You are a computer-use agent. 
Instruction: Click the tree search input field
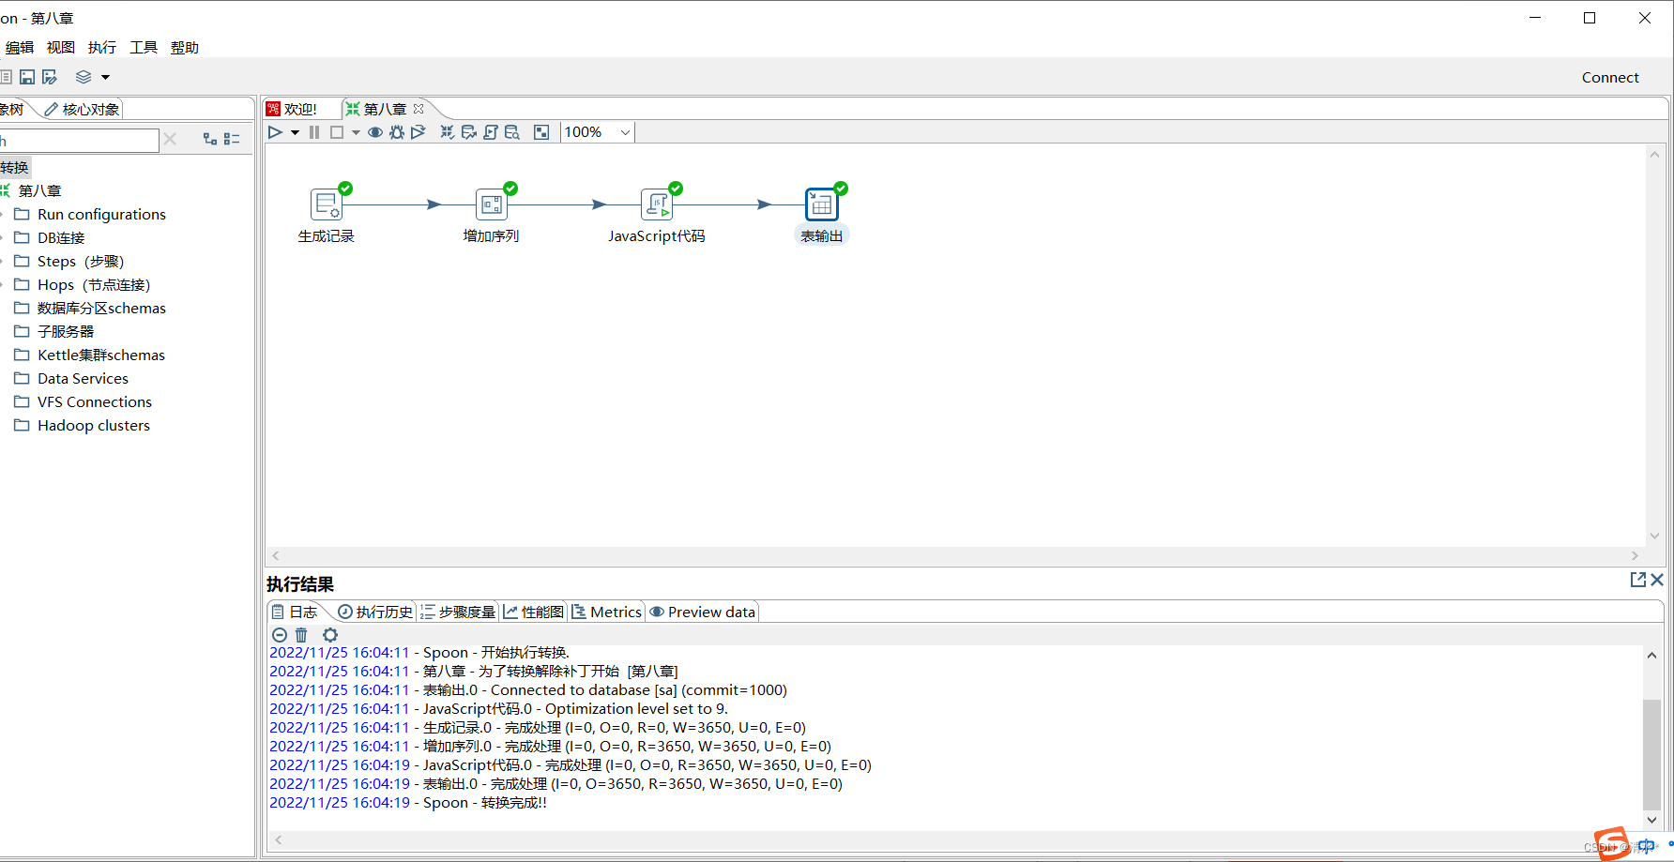pos(79,141)
